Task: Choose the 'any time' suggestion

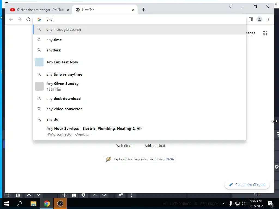Action: tap(140, 40)
